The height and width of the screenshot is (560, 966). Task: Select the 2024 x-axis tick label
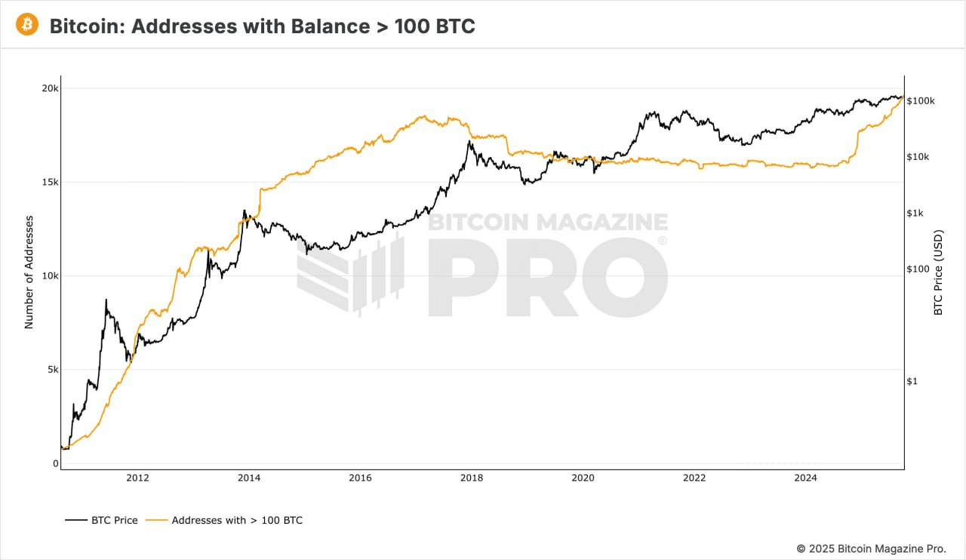[806, 478]
